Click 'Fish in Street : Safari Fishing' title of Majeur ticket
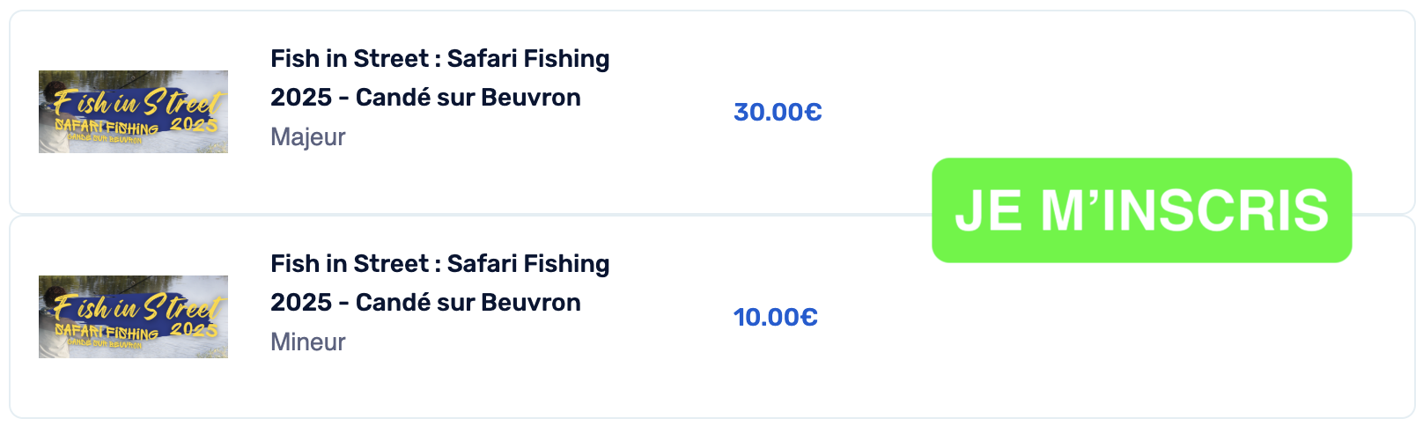1423x426 pixels. (439, 59)
